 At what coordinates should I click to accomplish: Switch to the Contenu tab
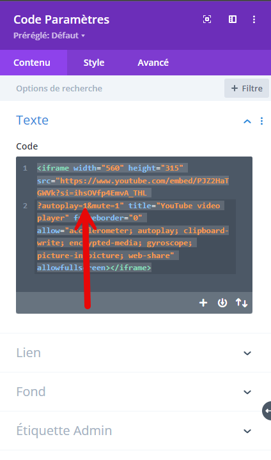(32, 63)
